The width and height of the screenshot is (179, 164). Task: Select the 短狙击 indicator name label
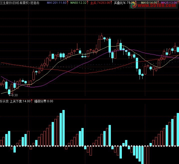(35, 3)
